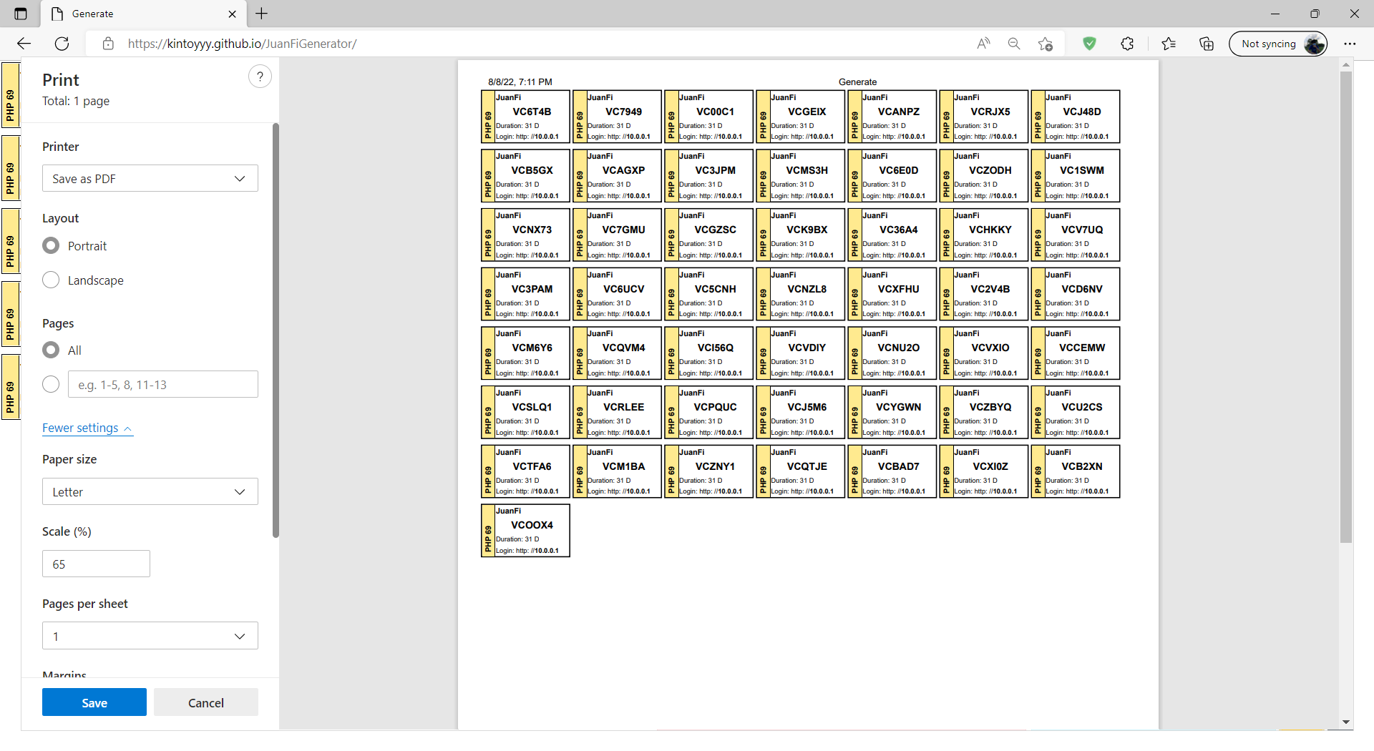The height and width of the screenshot is (751, 1374).
Task: Click the print settings panel scrollbar
Action: (276, 329)
